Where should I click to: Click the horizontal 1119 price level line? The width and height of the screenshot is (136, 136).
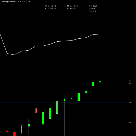click(x=64, y=103)
